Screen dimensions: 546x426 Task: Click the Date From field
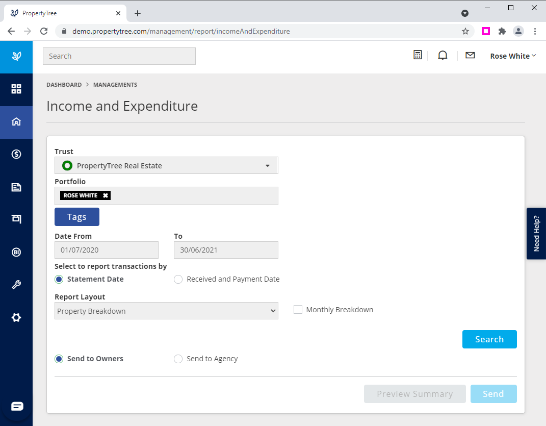click(x=107, y=250)
